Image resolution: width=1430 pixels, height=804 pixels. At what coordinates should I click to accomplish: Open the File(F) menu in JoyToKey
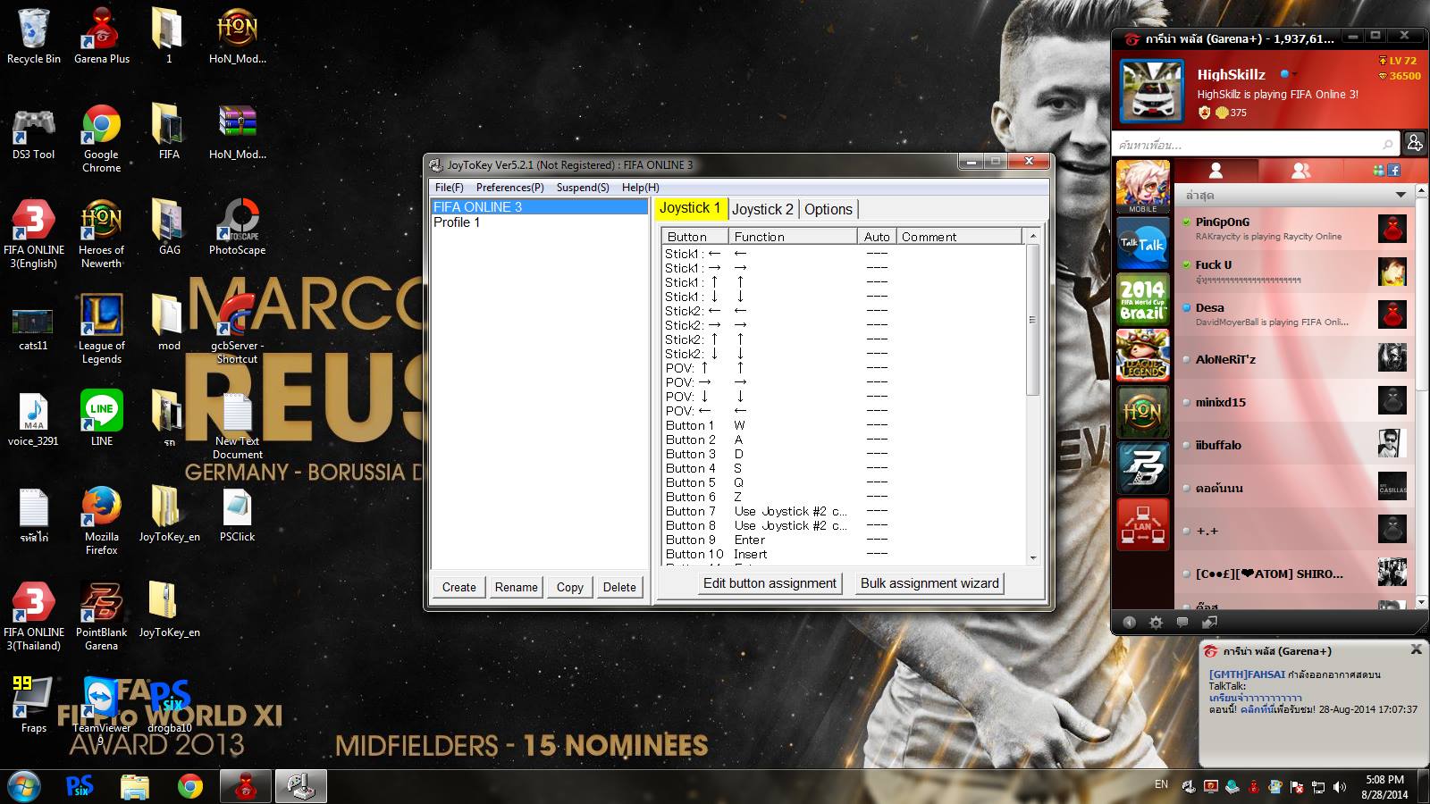coord(449,188)
